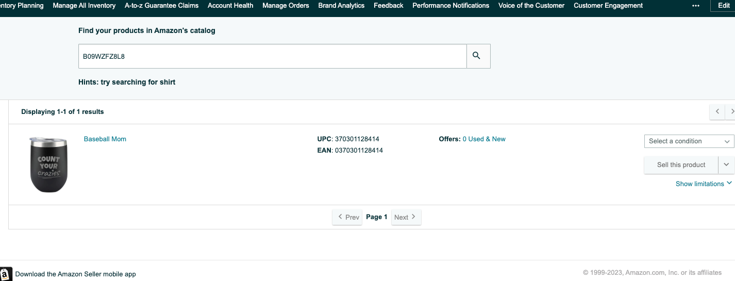Tap the Amazon Seller app logo icon

coord(6,274)
